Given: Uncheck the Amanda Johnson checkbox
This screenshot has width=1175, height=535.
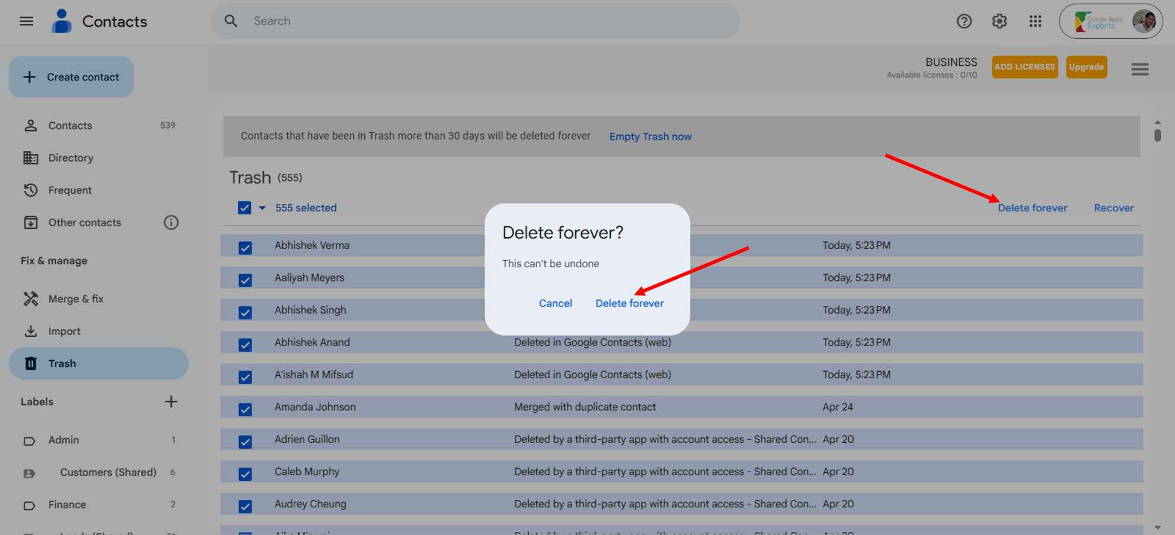Looking at the screenshot, I should 245,409.
